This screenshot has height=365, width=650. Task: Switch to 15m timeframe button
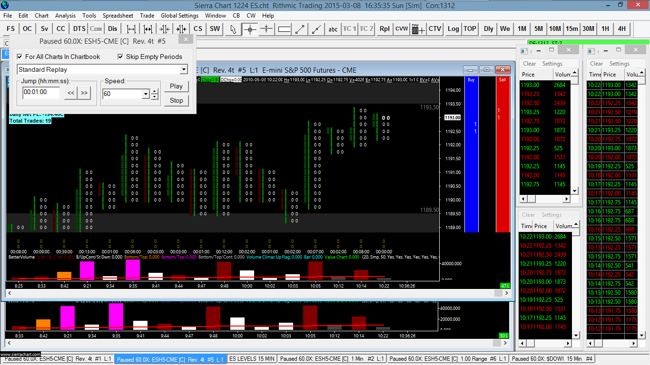coord(571,29)
